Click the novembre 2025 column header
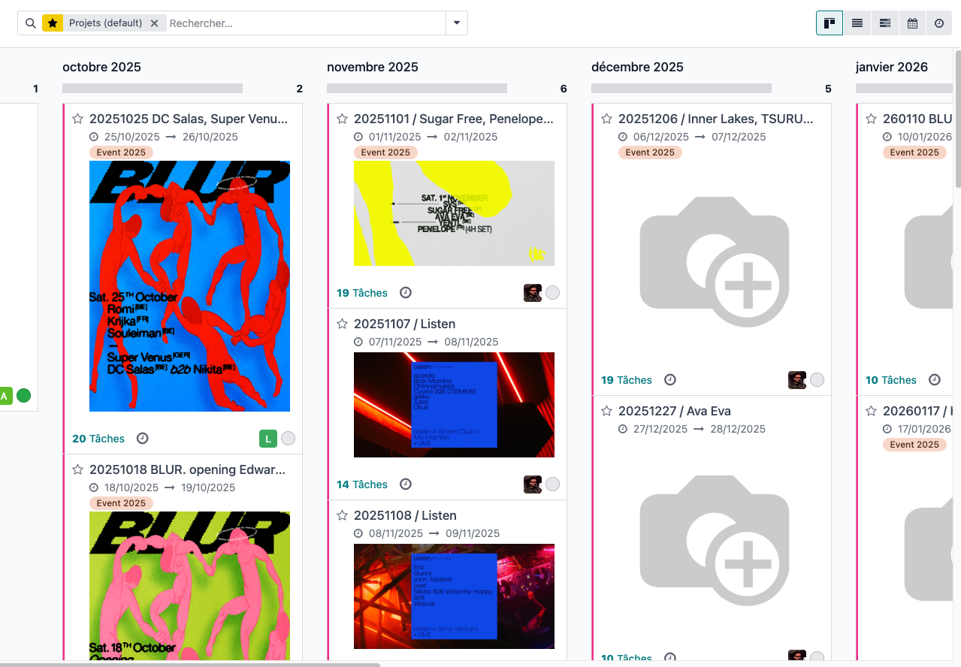 click(x=373, y=67)
